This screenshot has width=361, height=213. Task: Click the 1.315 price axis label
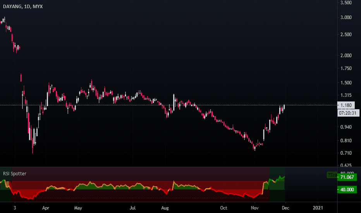346,95
